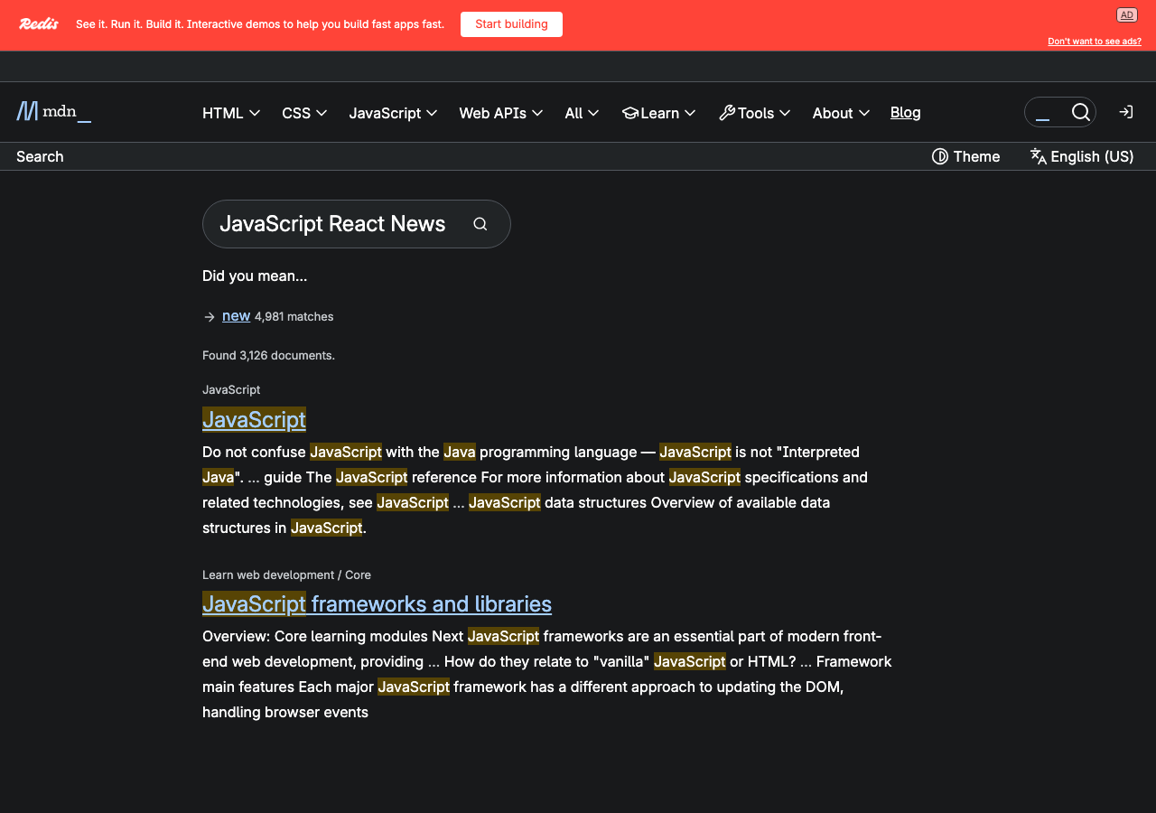Image resolution: width=1156 pixels, height=813 pixels.
Task: Expand the HTML dropdown
Action: [x=230, y=113]
